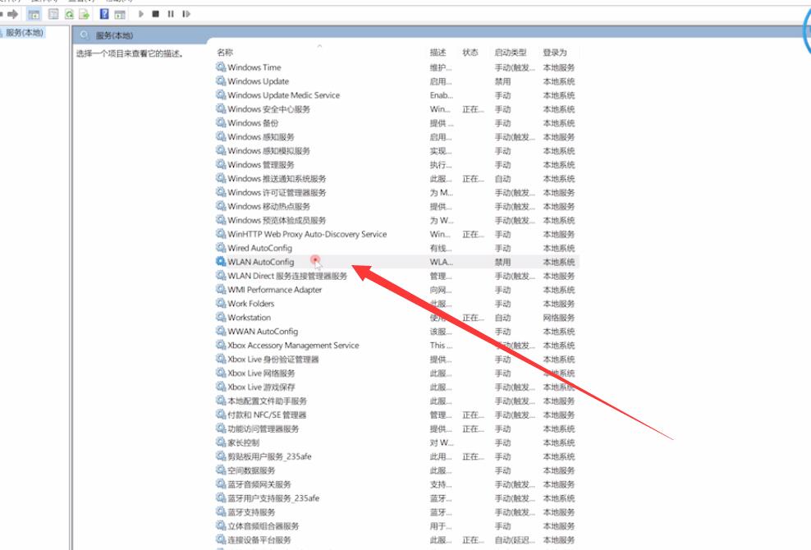Click the gear icon beside Work Folders
Screen dimensions: 811x550
click(x=221, y=303)
